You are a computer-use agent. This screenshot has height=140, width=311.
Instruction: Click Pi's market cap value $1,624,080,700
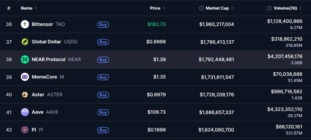pyautogui.click(x=216, y=130)
